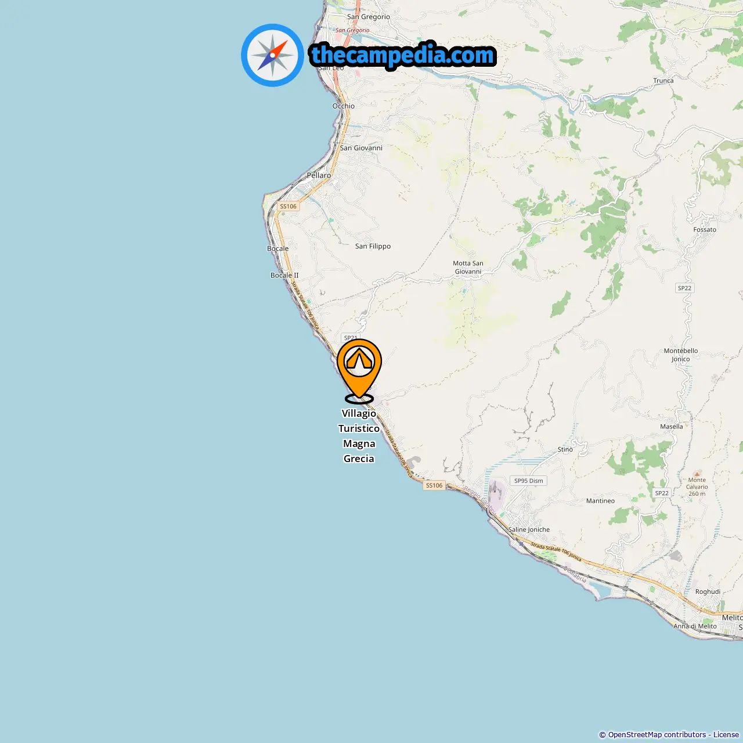The height and width of the screenshot is (743, 743).
Task: Select the Pellaro town label
Action: pos(319,175)
